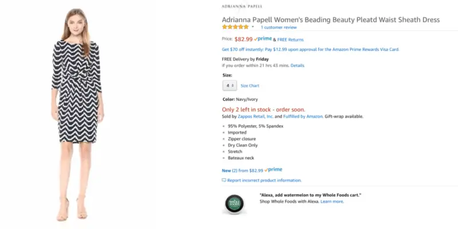Open the Zappos Retail, Inc. seller link
Image resolution: width=458 pixels, height=229 pixels.
[x=255, y=116]
